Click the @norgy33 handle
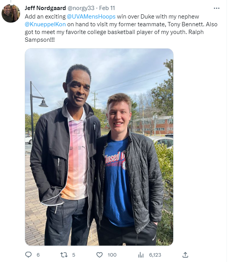 [81, 8]
